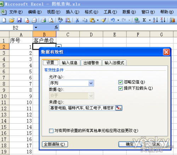Click the Permission document icon
Viewport: 177px width, 155px height.
[x=27, y=20]
